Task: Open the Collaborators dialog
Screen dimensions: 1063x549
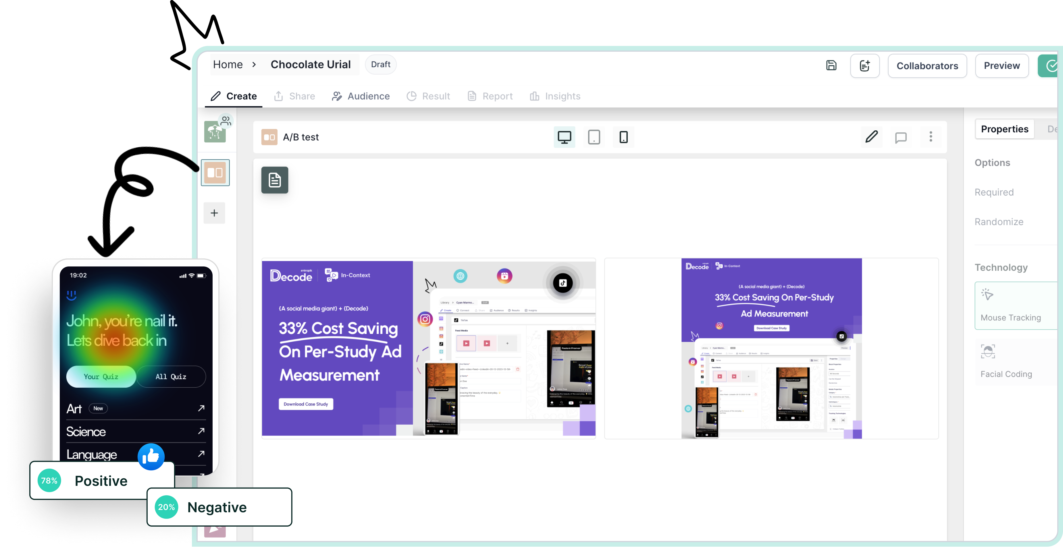Action: point(927,65)
